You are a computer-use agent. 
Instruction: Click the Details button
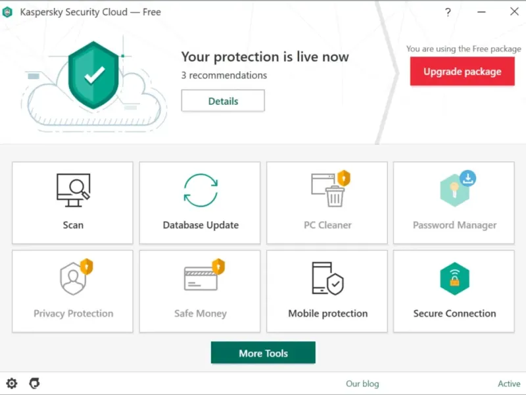[223, 101]
